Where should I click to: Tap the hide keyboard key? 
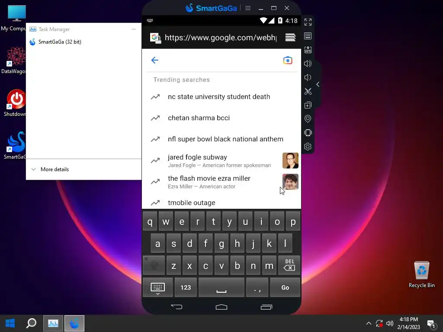157,287
